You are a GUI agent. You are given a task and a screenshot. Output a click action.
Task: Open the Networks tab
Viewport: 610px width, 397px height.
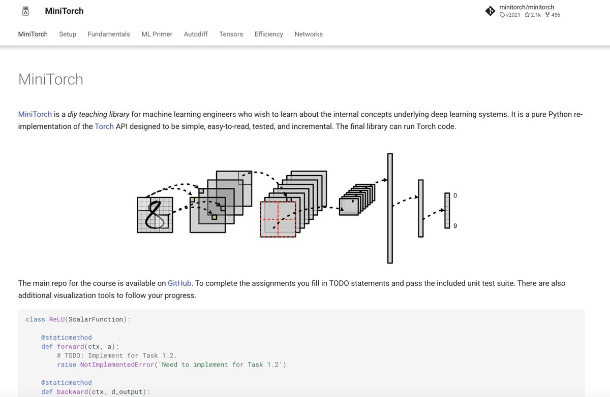point(309,34)
